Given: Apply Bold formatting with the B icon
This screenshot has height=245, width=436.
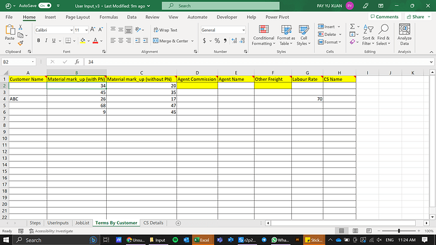Looking at the screenshot, I should [39, 41].
